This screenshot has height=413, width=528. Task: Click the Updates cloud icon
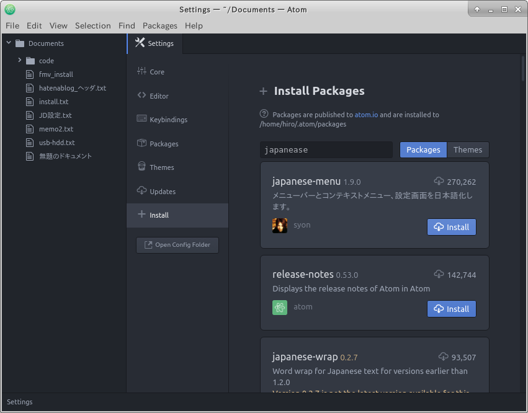coord(141,190)
